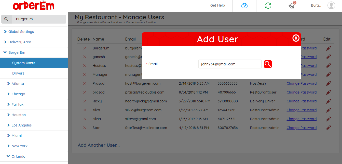Screen dimensions: 342x164
Task: Open notifications bell icon in header
Action: point(292,6)
